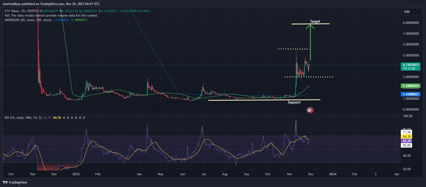Viewport: 426px width, 187px height.
Task: Click the volume data vendor notice text
Action: [x=51, y=15]
